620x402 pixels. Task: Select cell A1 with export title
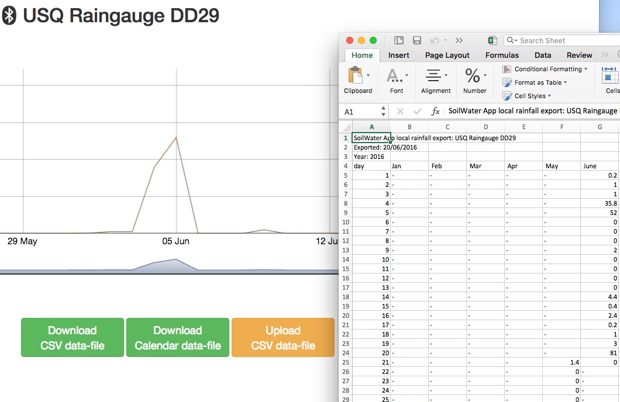[x=371, y=138]
